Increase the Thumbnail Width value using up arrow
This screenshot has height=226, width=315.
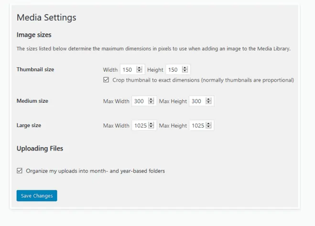pos(140,68)
